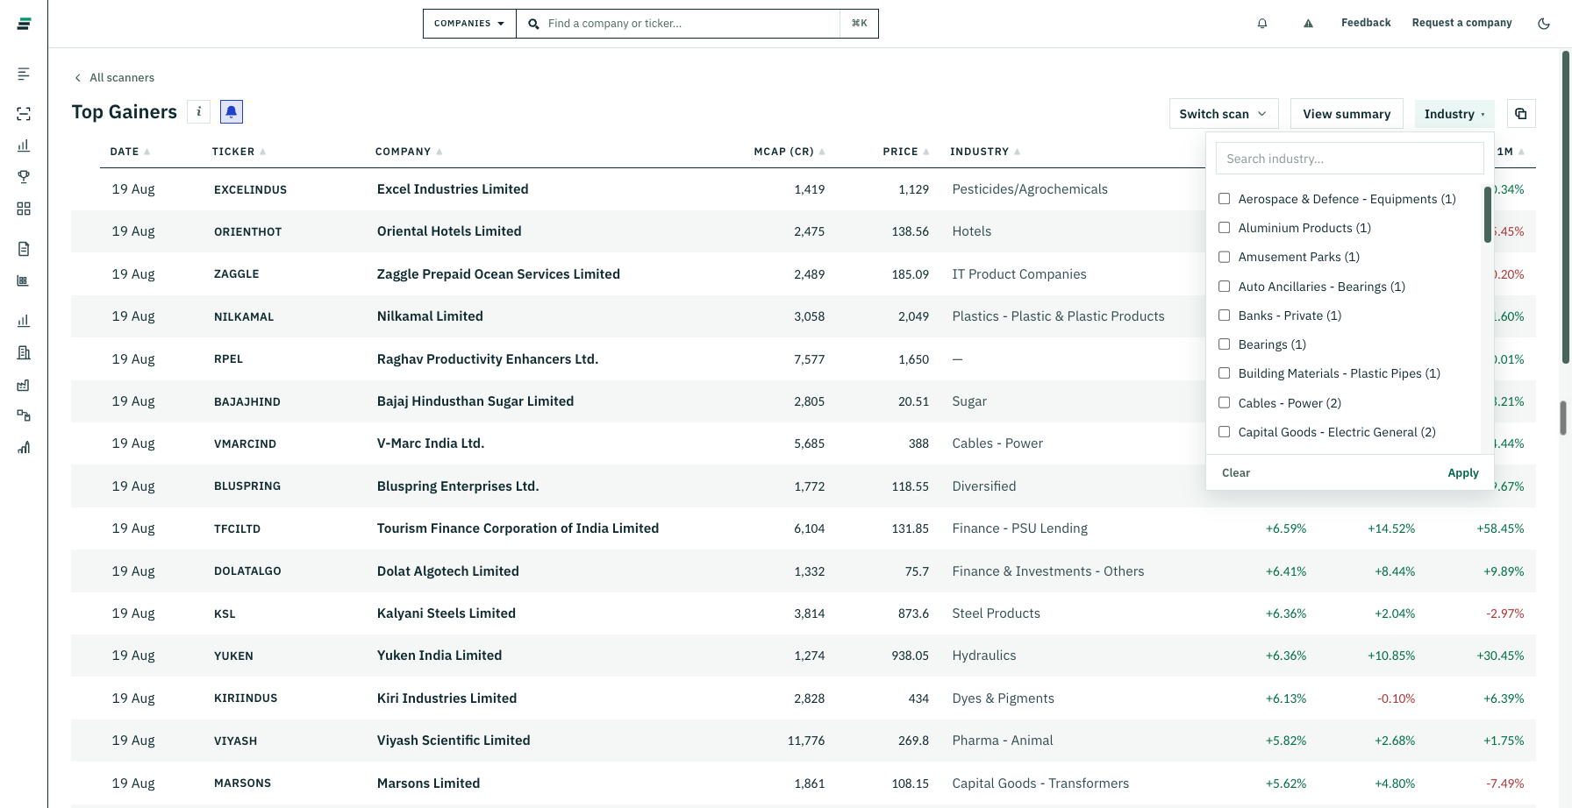Toggle dark mode moon icon
Image resolution: width=1572 pixels, height=808 pixels.
click(x=1544, y=24)
